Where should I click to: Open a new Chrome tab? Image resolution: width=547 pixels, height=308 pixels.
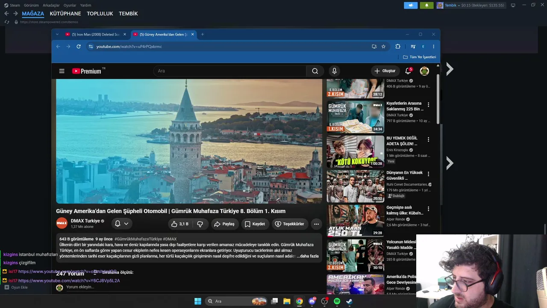point(203,34)
